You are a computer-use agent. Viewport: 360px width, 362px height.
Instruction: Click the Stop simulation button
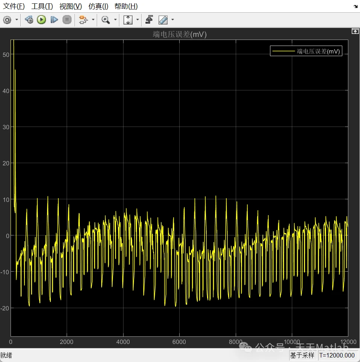[67, 20]
